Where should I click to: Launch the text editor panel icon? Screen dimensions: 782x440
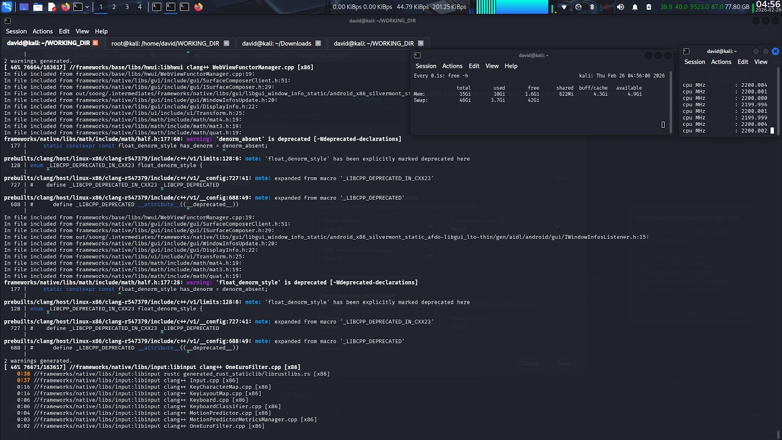pyautogui.click(x=52, y=7)
